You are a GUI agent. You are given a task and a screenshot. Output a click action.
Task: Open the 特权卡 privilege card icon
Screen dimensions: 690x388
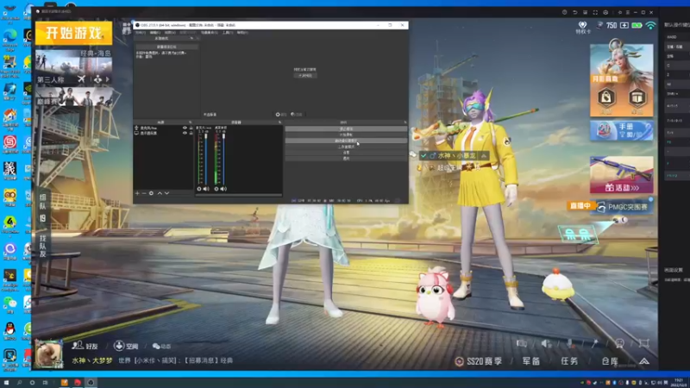point(583,27)
